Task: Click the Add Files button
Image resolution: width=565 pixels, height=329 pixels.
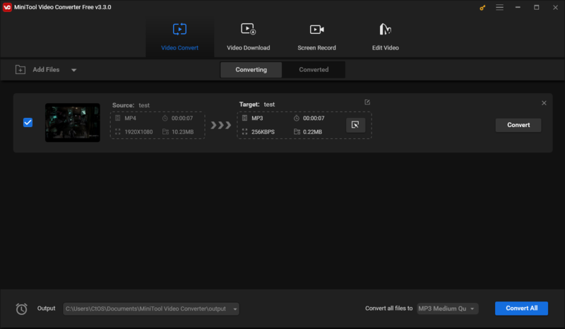Action: point(37,70)
